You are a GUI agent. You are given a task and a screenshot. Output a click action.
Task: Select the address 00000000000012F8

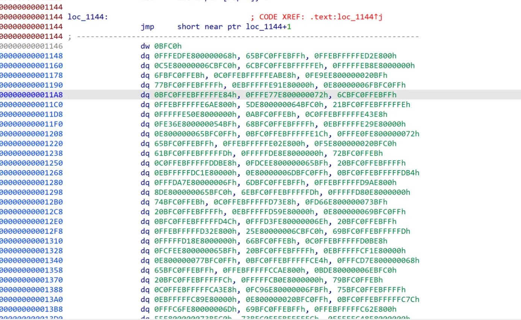31,231
